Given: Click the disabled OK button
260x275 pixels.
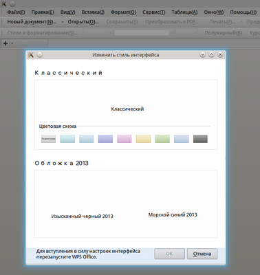Looking at the screenshot, I should [x=169, y=254].
